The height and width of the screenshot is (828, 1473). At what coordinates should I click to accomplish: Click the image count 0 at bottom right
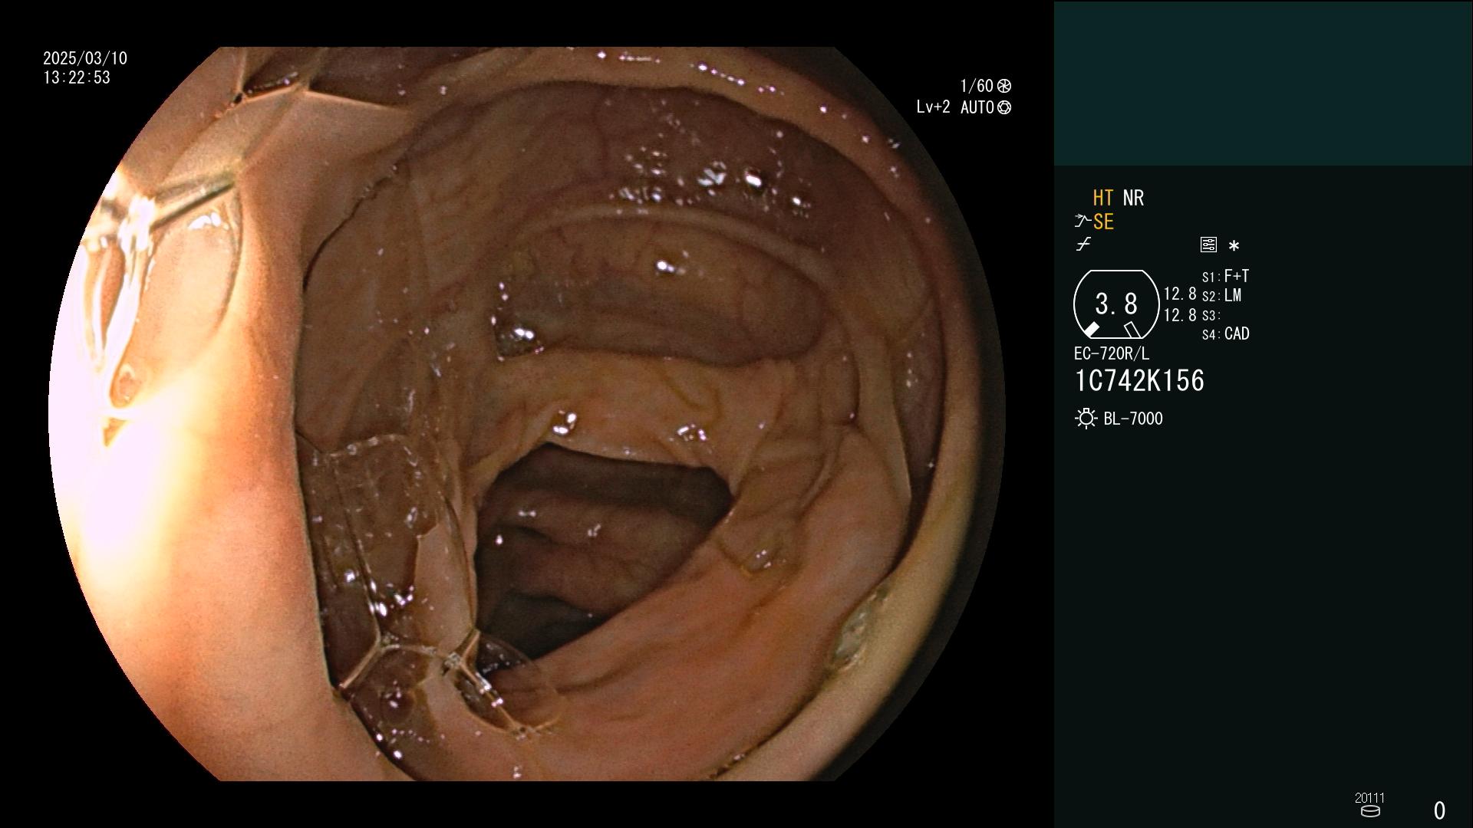click(1439, 810)
